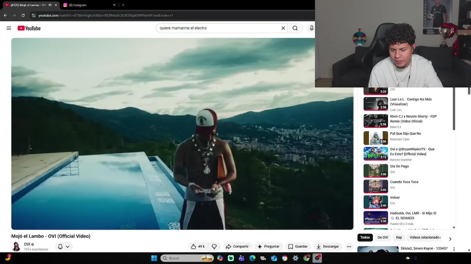The image size is (471, 264).
Task: Start voice search with microphone
Action: coord(312,28)
